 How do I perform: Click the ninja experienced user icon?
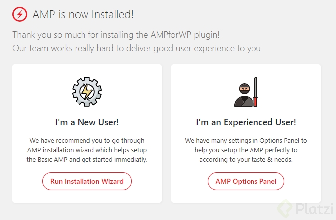pos(246,92)
